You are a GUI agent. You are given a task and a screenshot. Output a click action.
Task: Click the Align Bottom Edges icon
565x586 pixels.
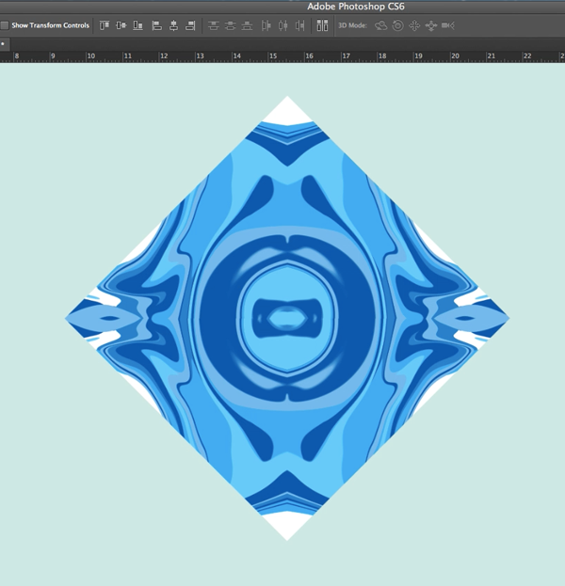click(x=138, y=25)
